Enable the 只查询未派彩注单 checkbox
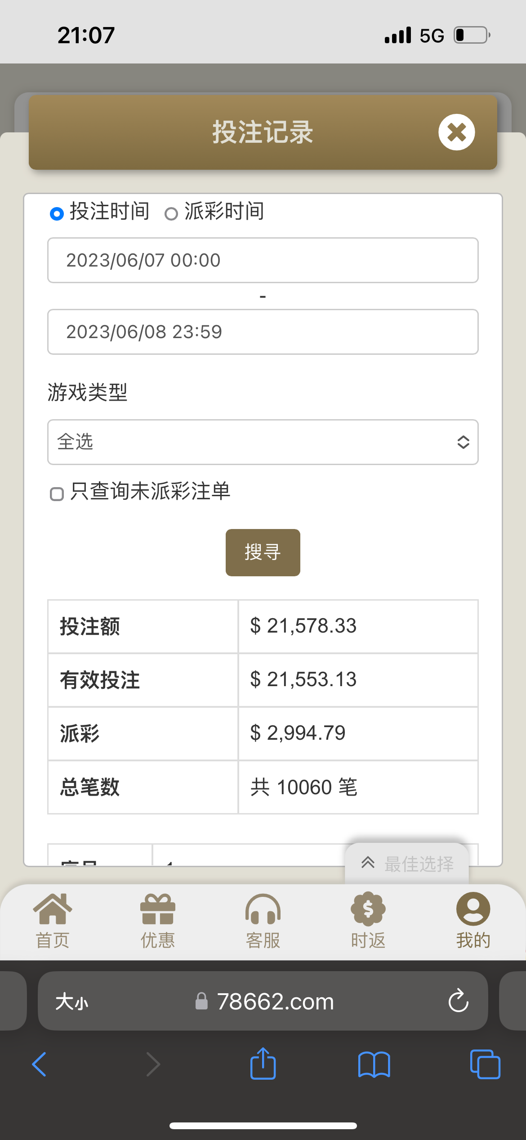Viewport: 526px width, 1140px height. [57, 494]
